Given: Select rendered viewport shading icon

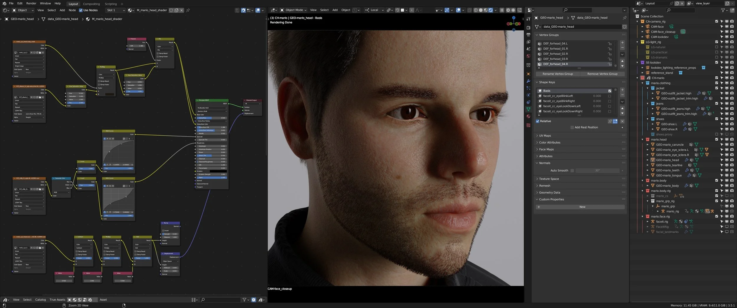Looking at the screenshot, I should [491, 10].
